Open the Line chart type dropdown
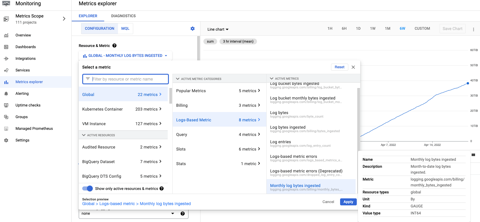Image resolution: width=480 pixels, height=222 pixels. coord(218,29)
